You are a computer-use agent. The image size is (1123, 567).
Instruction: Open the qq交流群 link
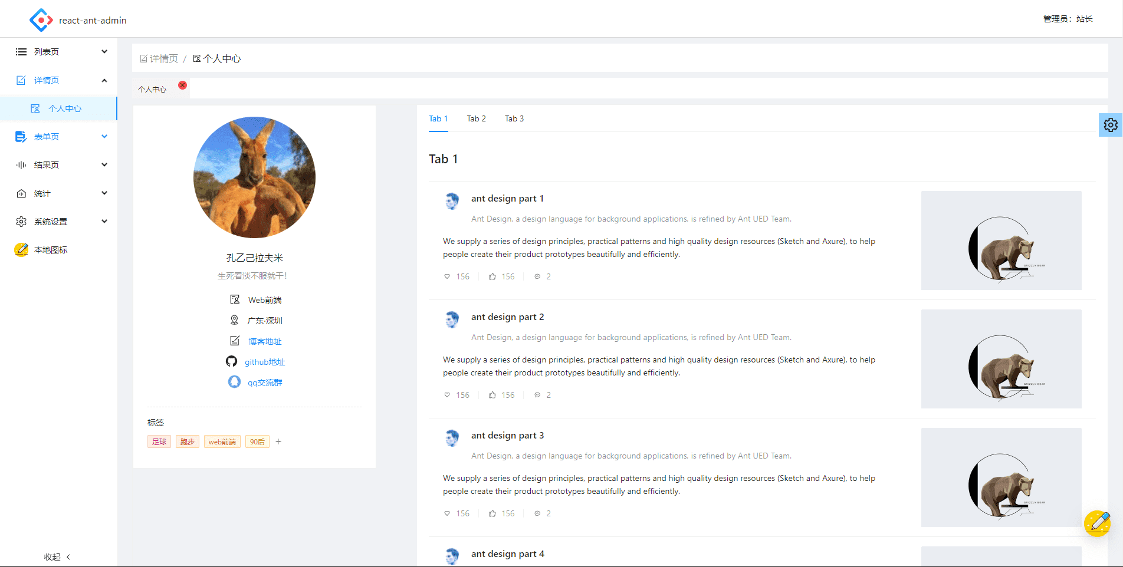click(265, 383)
